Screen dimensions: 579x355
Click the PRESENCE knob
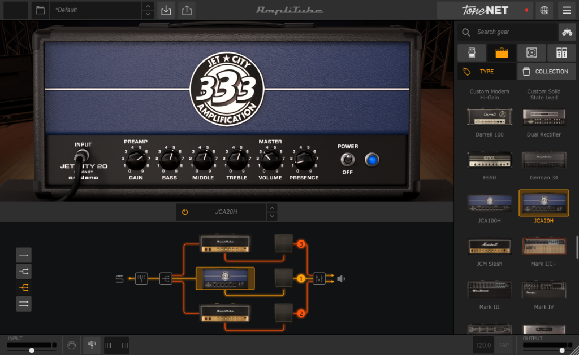[304, 160]
